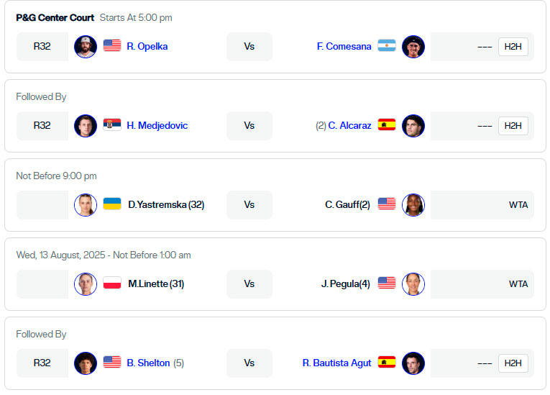Click H. Medjedovic's player photo
Image resolution: width=550 pixels, height=395 pixels.
pyautogui.click(x=86, y=126)
